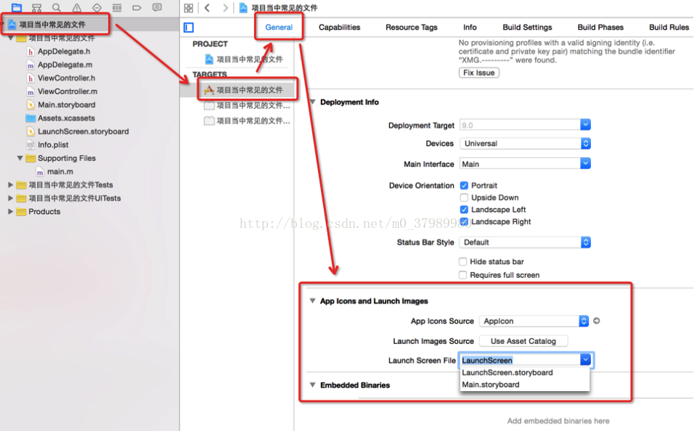Open the Deployment Target dropdown
This screenshot has width=697, height=431.
pyautogui.click(x=585, y=125)
